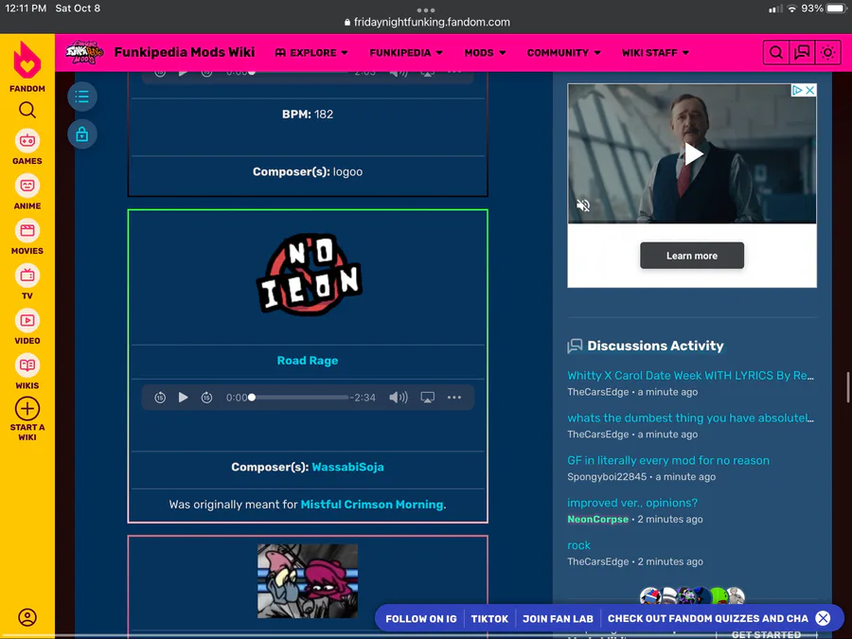Expand the Wiki Staff dropdown menu
Viewport: 852px width, 639px height.
[655, 53]
